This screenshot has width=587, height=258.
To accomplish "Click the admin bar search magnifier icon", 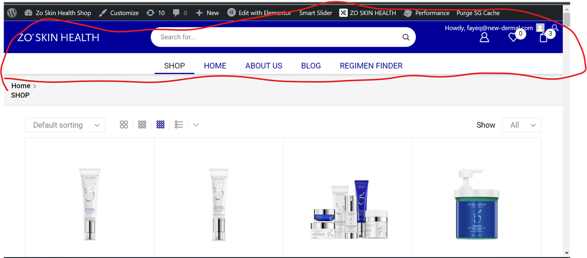I will pos(555,27).
